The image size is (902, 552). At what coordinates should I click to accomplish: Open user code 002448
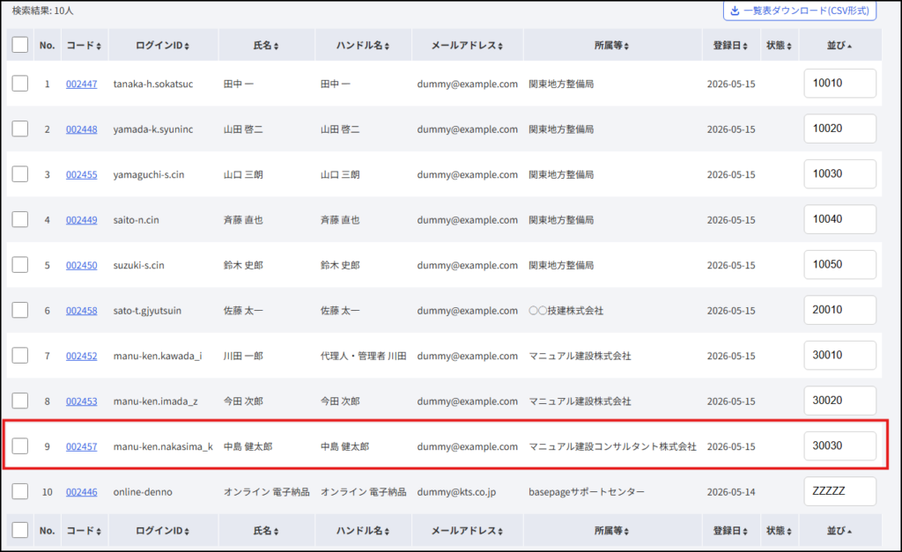(x=81, y=129)
